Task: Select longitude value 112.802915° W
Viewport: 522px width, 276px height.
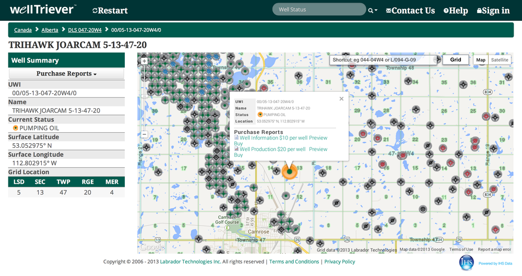Action: click(34, 163)
